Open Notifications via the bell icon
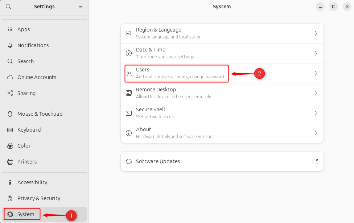 tap(10, 45)
